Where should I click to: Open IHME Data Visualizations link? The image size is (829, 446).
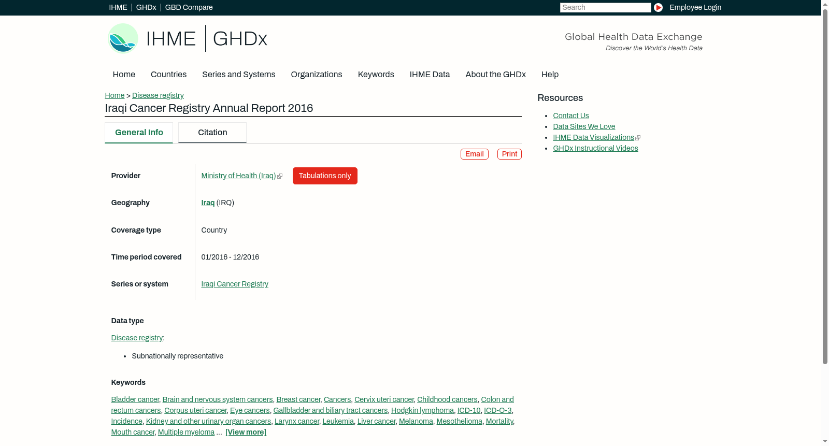tap(594, 137)
